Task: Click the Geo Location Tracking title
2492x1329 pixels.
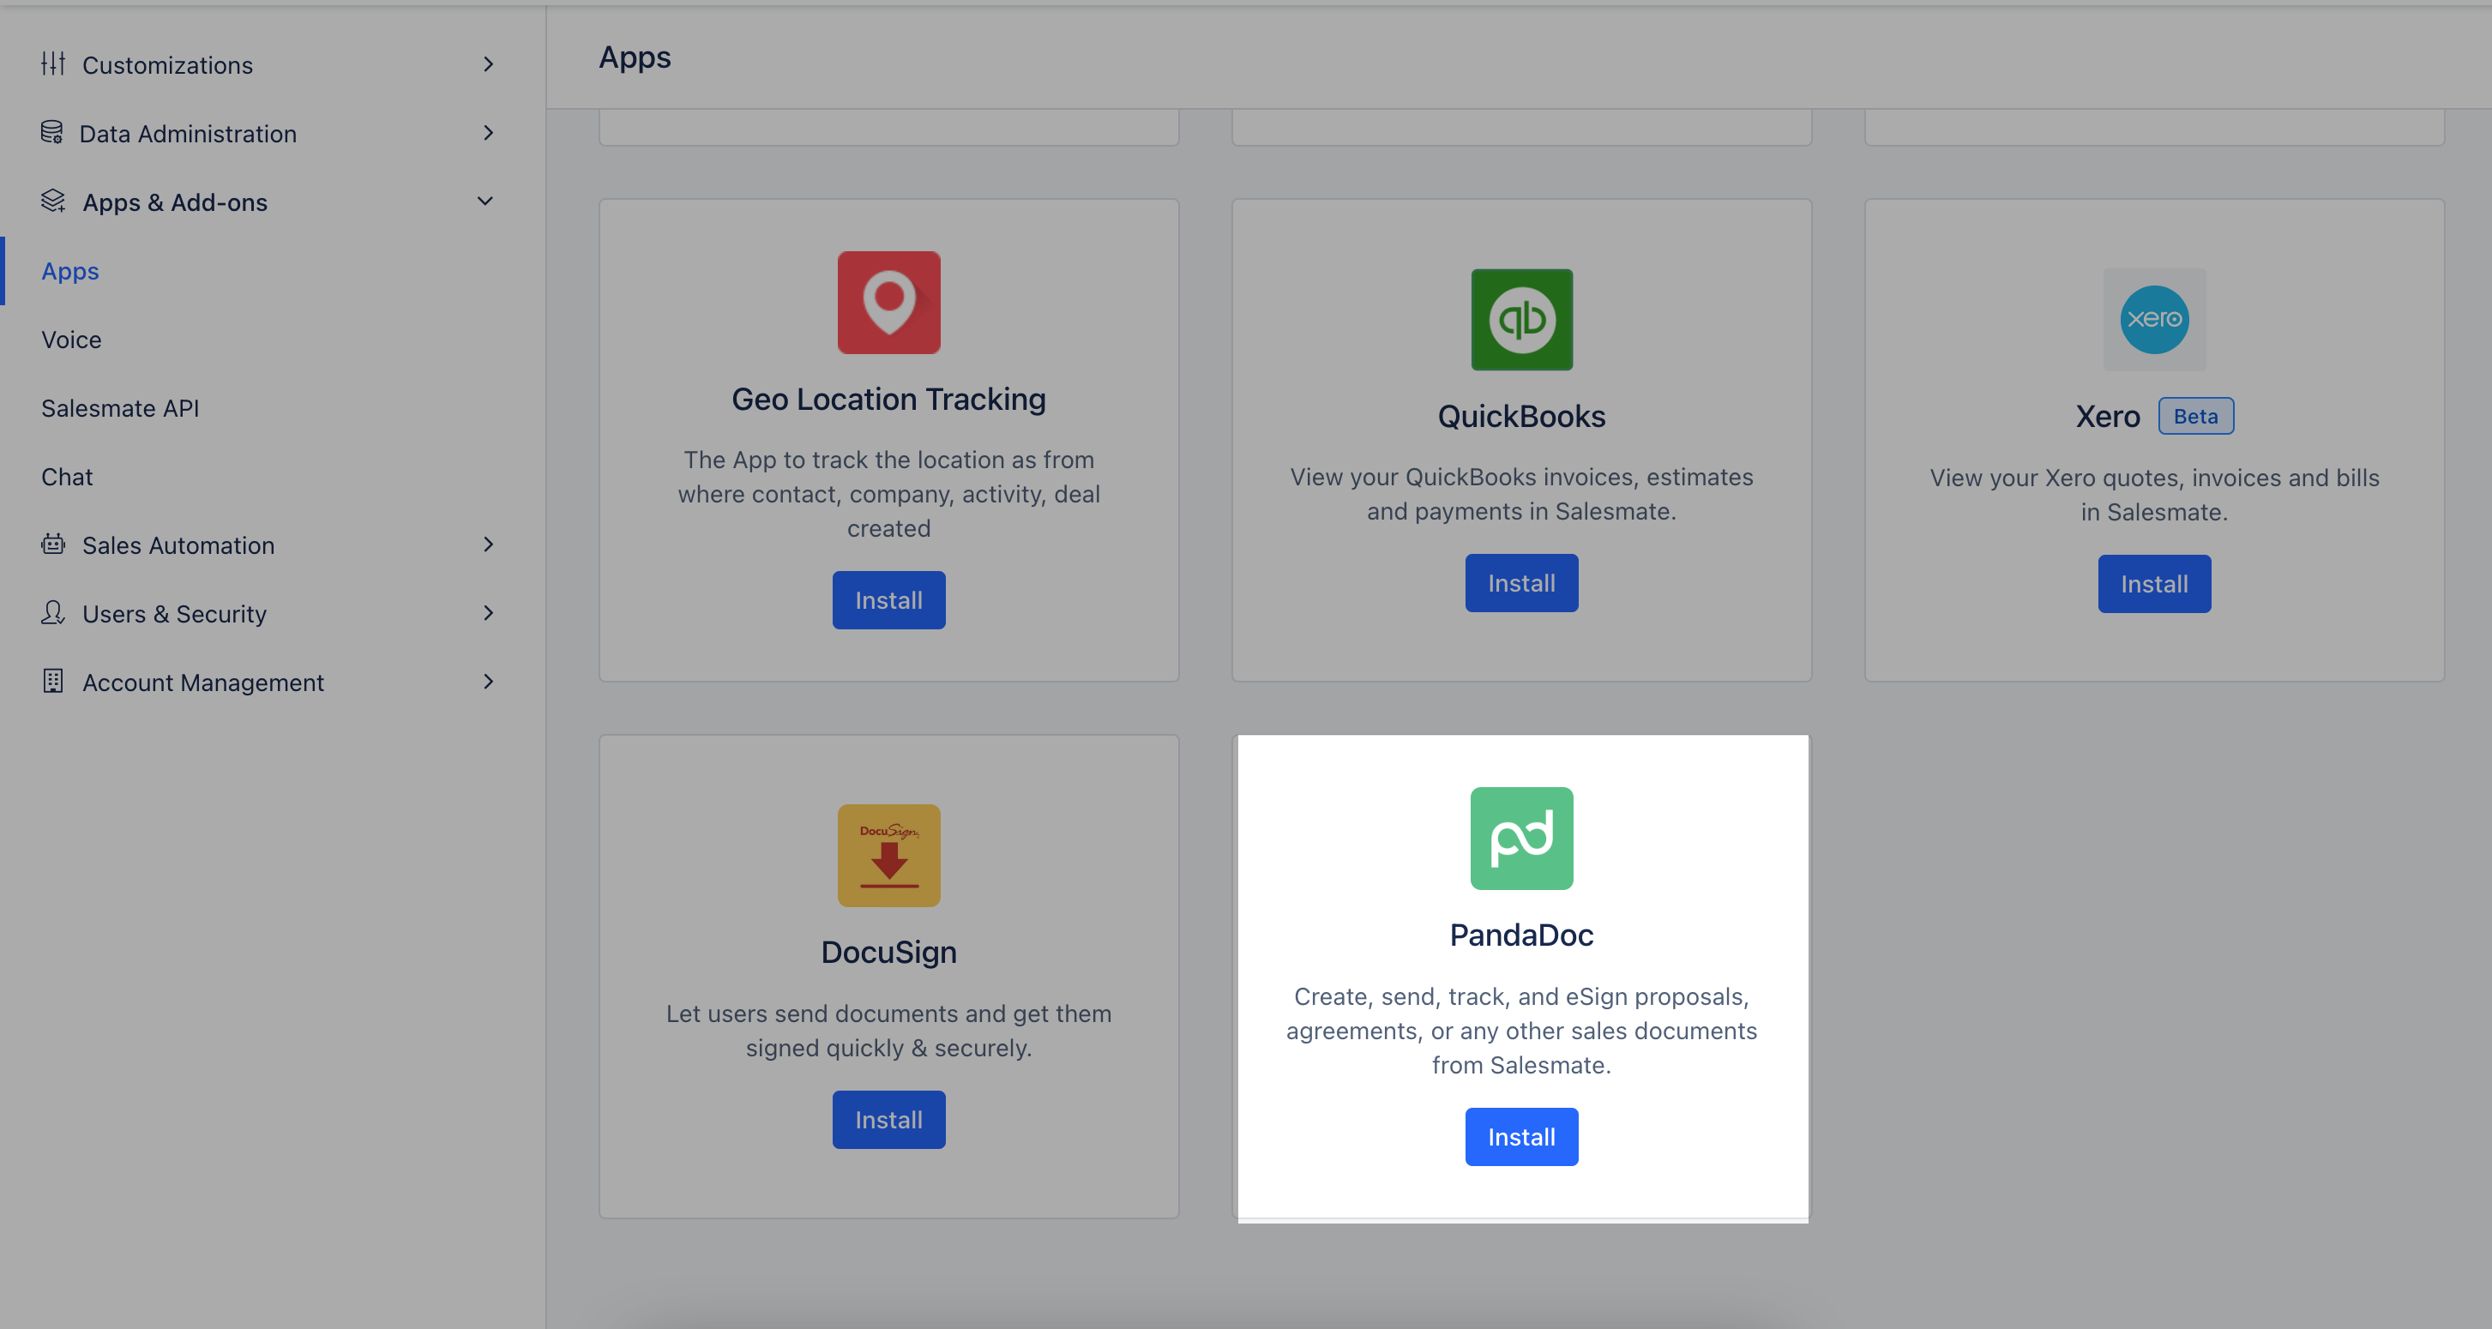Action: [888, 400]
